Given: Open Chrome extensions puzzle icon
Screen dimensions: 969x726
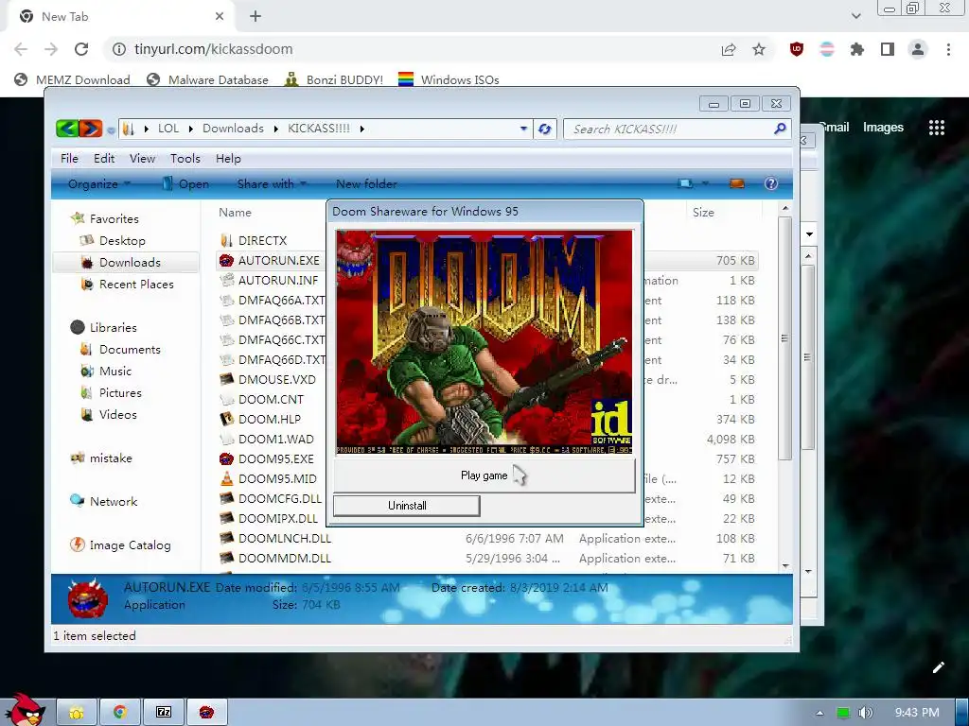Looking at the screenshot, I should tap(857, 49).
